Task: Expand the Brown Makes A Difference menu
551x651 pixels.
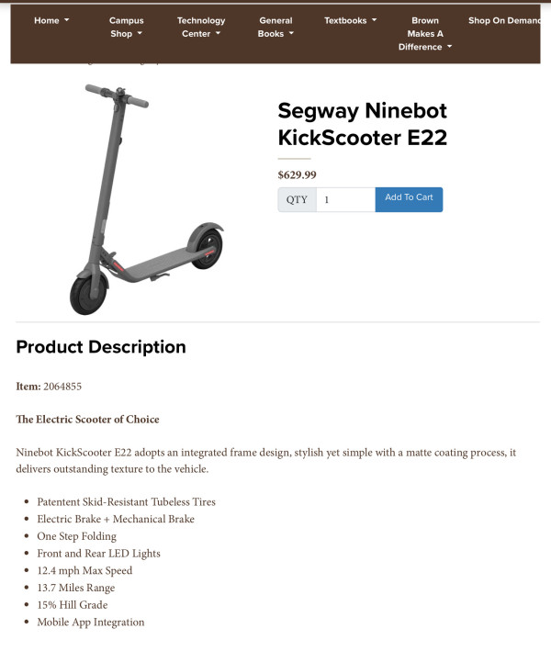Action: (x=425, y=34)
